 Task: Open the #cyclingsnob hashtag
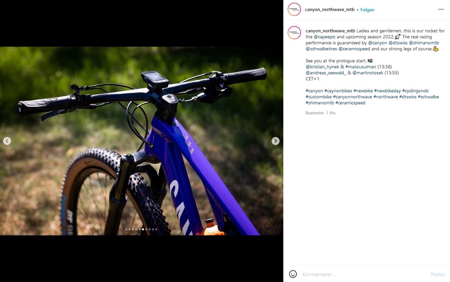[415, 91]
